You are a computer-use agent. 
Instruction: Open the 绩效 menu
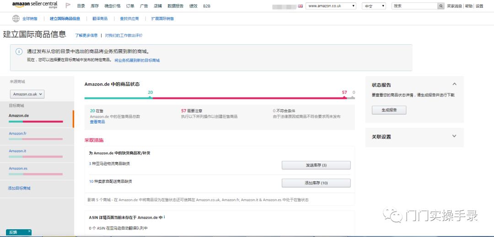tap(193, 6)
